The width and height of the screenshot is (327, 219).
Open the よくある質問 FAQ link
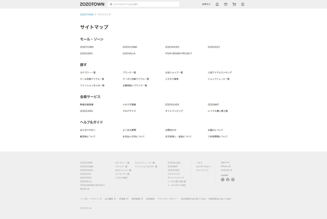click(129, 130)
